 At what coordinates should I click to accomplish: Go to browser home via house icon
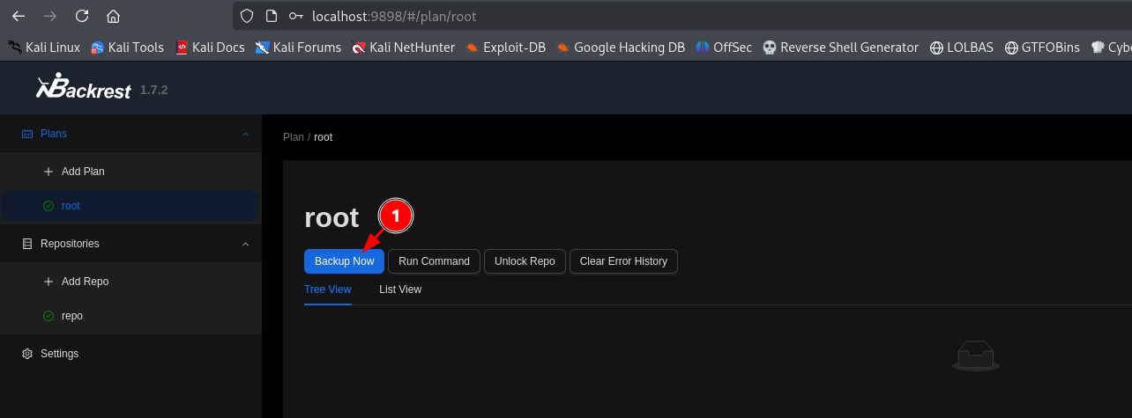[x=113, y=16]
